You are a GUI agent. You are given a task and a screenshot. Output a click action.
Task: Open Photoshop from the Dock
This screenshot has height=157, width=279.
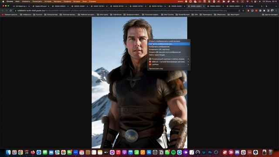pyautogui.click(x=210, y=152)
